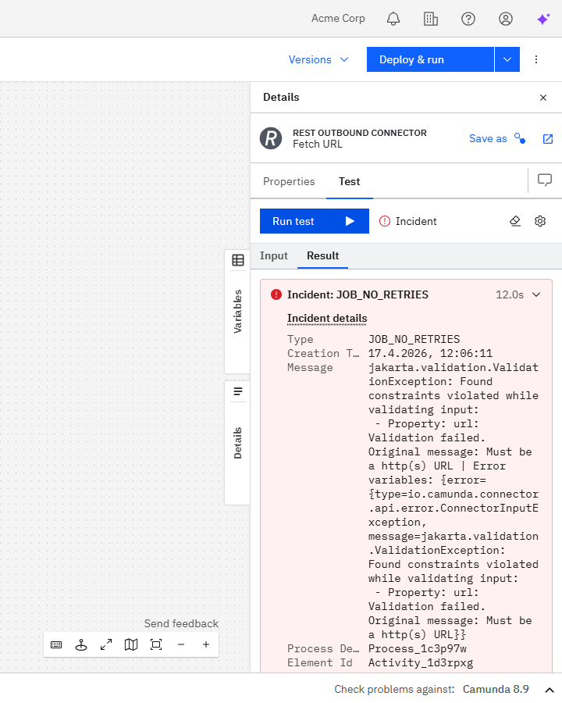The width and height of the screenshot is (562, 703).
Task: Click the Fetch URL connector name
Action: [x=318, y=144]
